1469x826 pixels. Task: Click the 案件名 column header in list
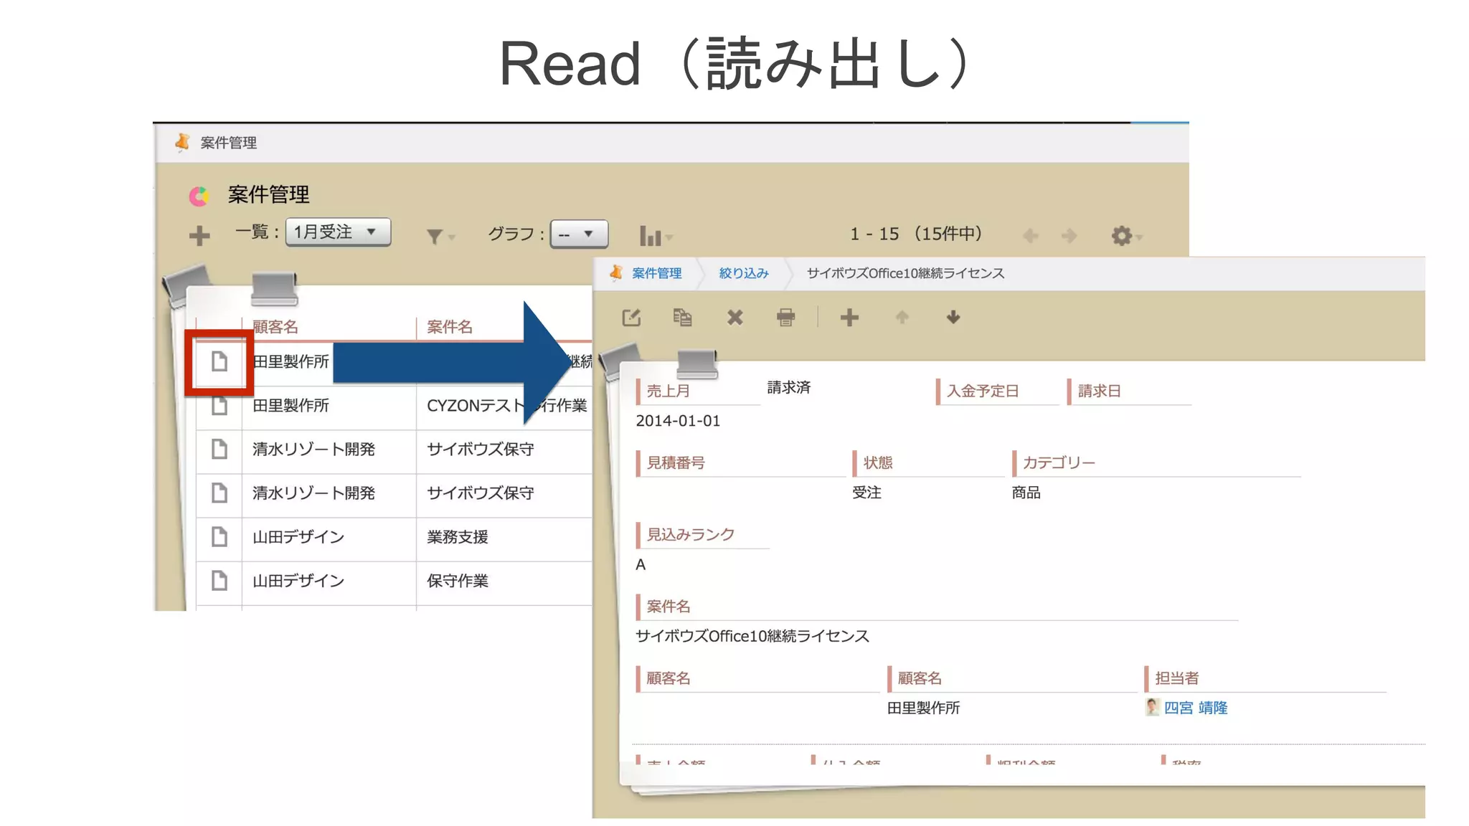pos(450,327)
